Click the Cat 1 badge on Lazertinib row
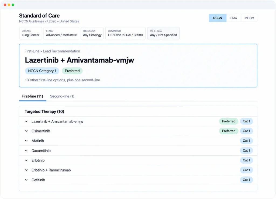 [x=246, y=121]
